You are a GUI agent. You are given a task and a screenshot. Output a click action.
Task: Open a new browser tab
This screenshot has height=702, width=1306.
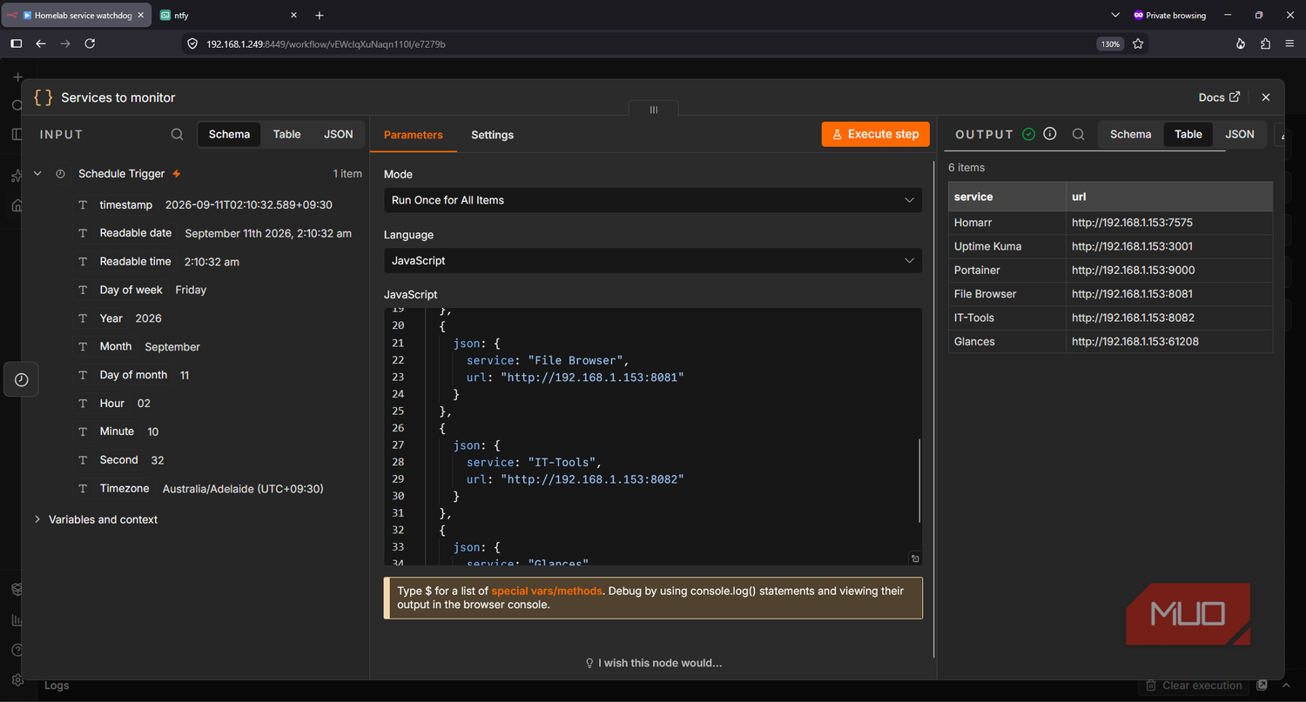[x=320, y=15]
